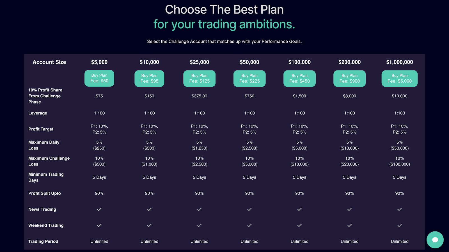The width and height of the screenshot is (449, 252).
Task: Purchase the $50,000 plan for $225
Action: click(249, 79)
